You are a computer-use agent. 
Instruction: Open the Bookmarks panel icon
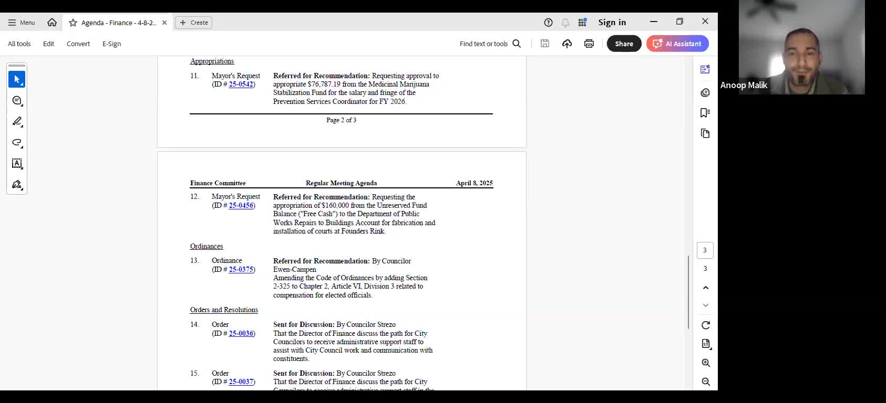[705, 113]
